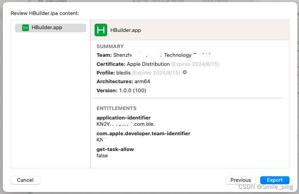
Task: Click the HBuilder.app title in header
Action: 126,30
